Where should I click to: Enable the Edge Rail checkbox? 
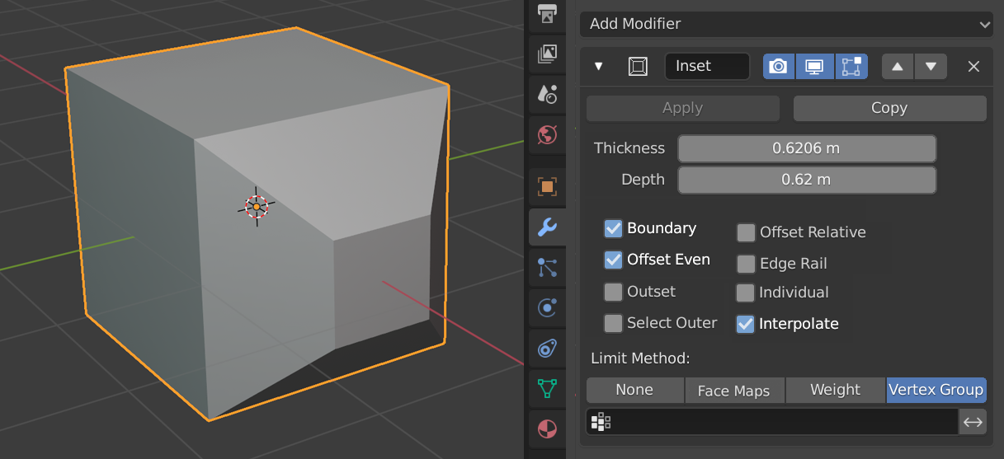tap(746, 264)
